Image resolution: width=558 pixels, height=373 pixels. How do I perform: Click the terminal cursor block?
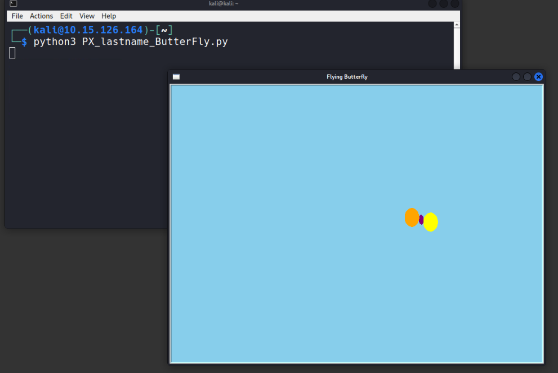12,53
